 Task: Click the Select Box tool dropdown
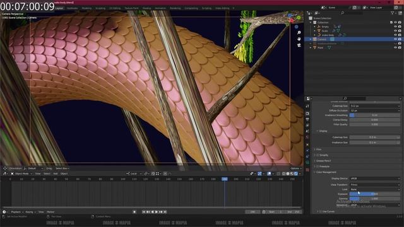click(x=62, y=168)
